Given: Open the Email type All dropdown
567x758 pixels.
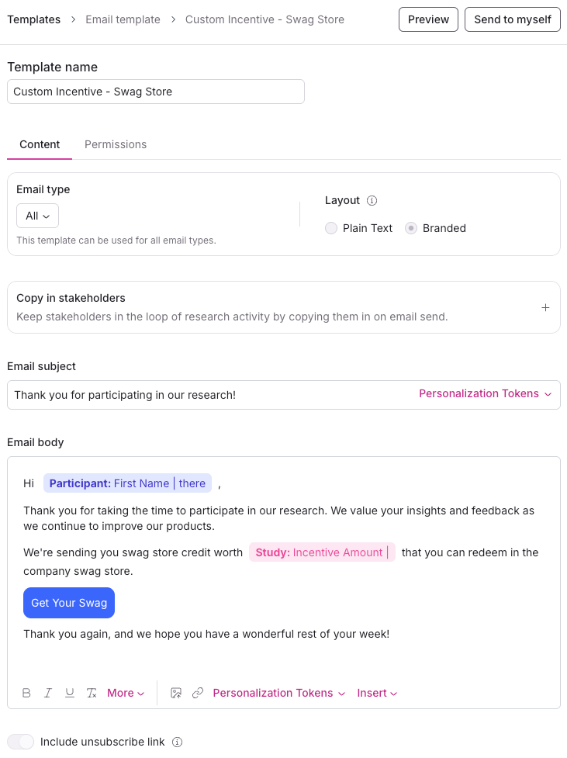Looking at the screenshot, I should click(37, 216).
